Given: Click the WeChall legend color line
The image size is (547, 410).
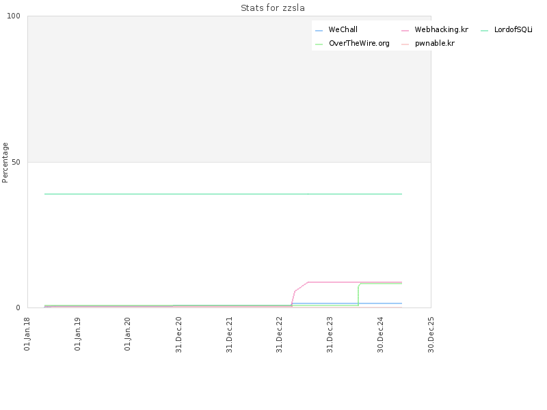Looking at the screenshot, I should point(319,31).
